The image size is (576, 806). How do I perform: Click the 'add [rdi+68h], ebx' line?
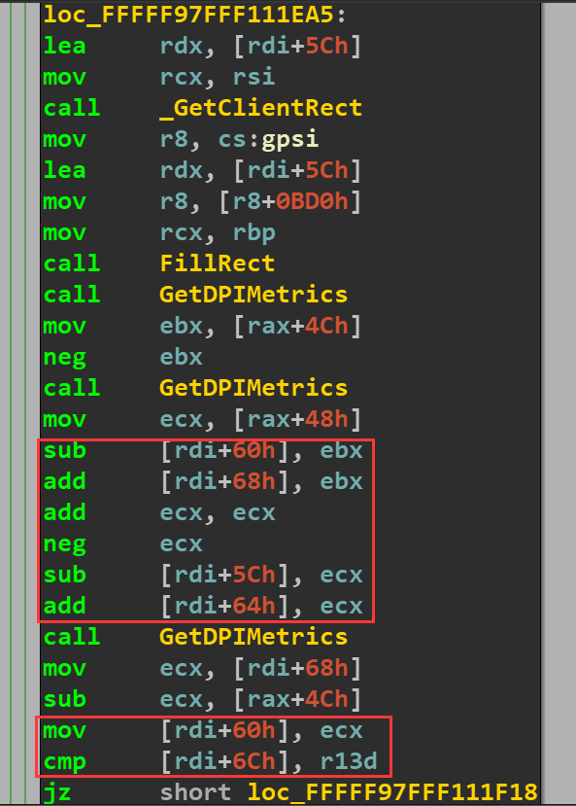tap(203, 481)
